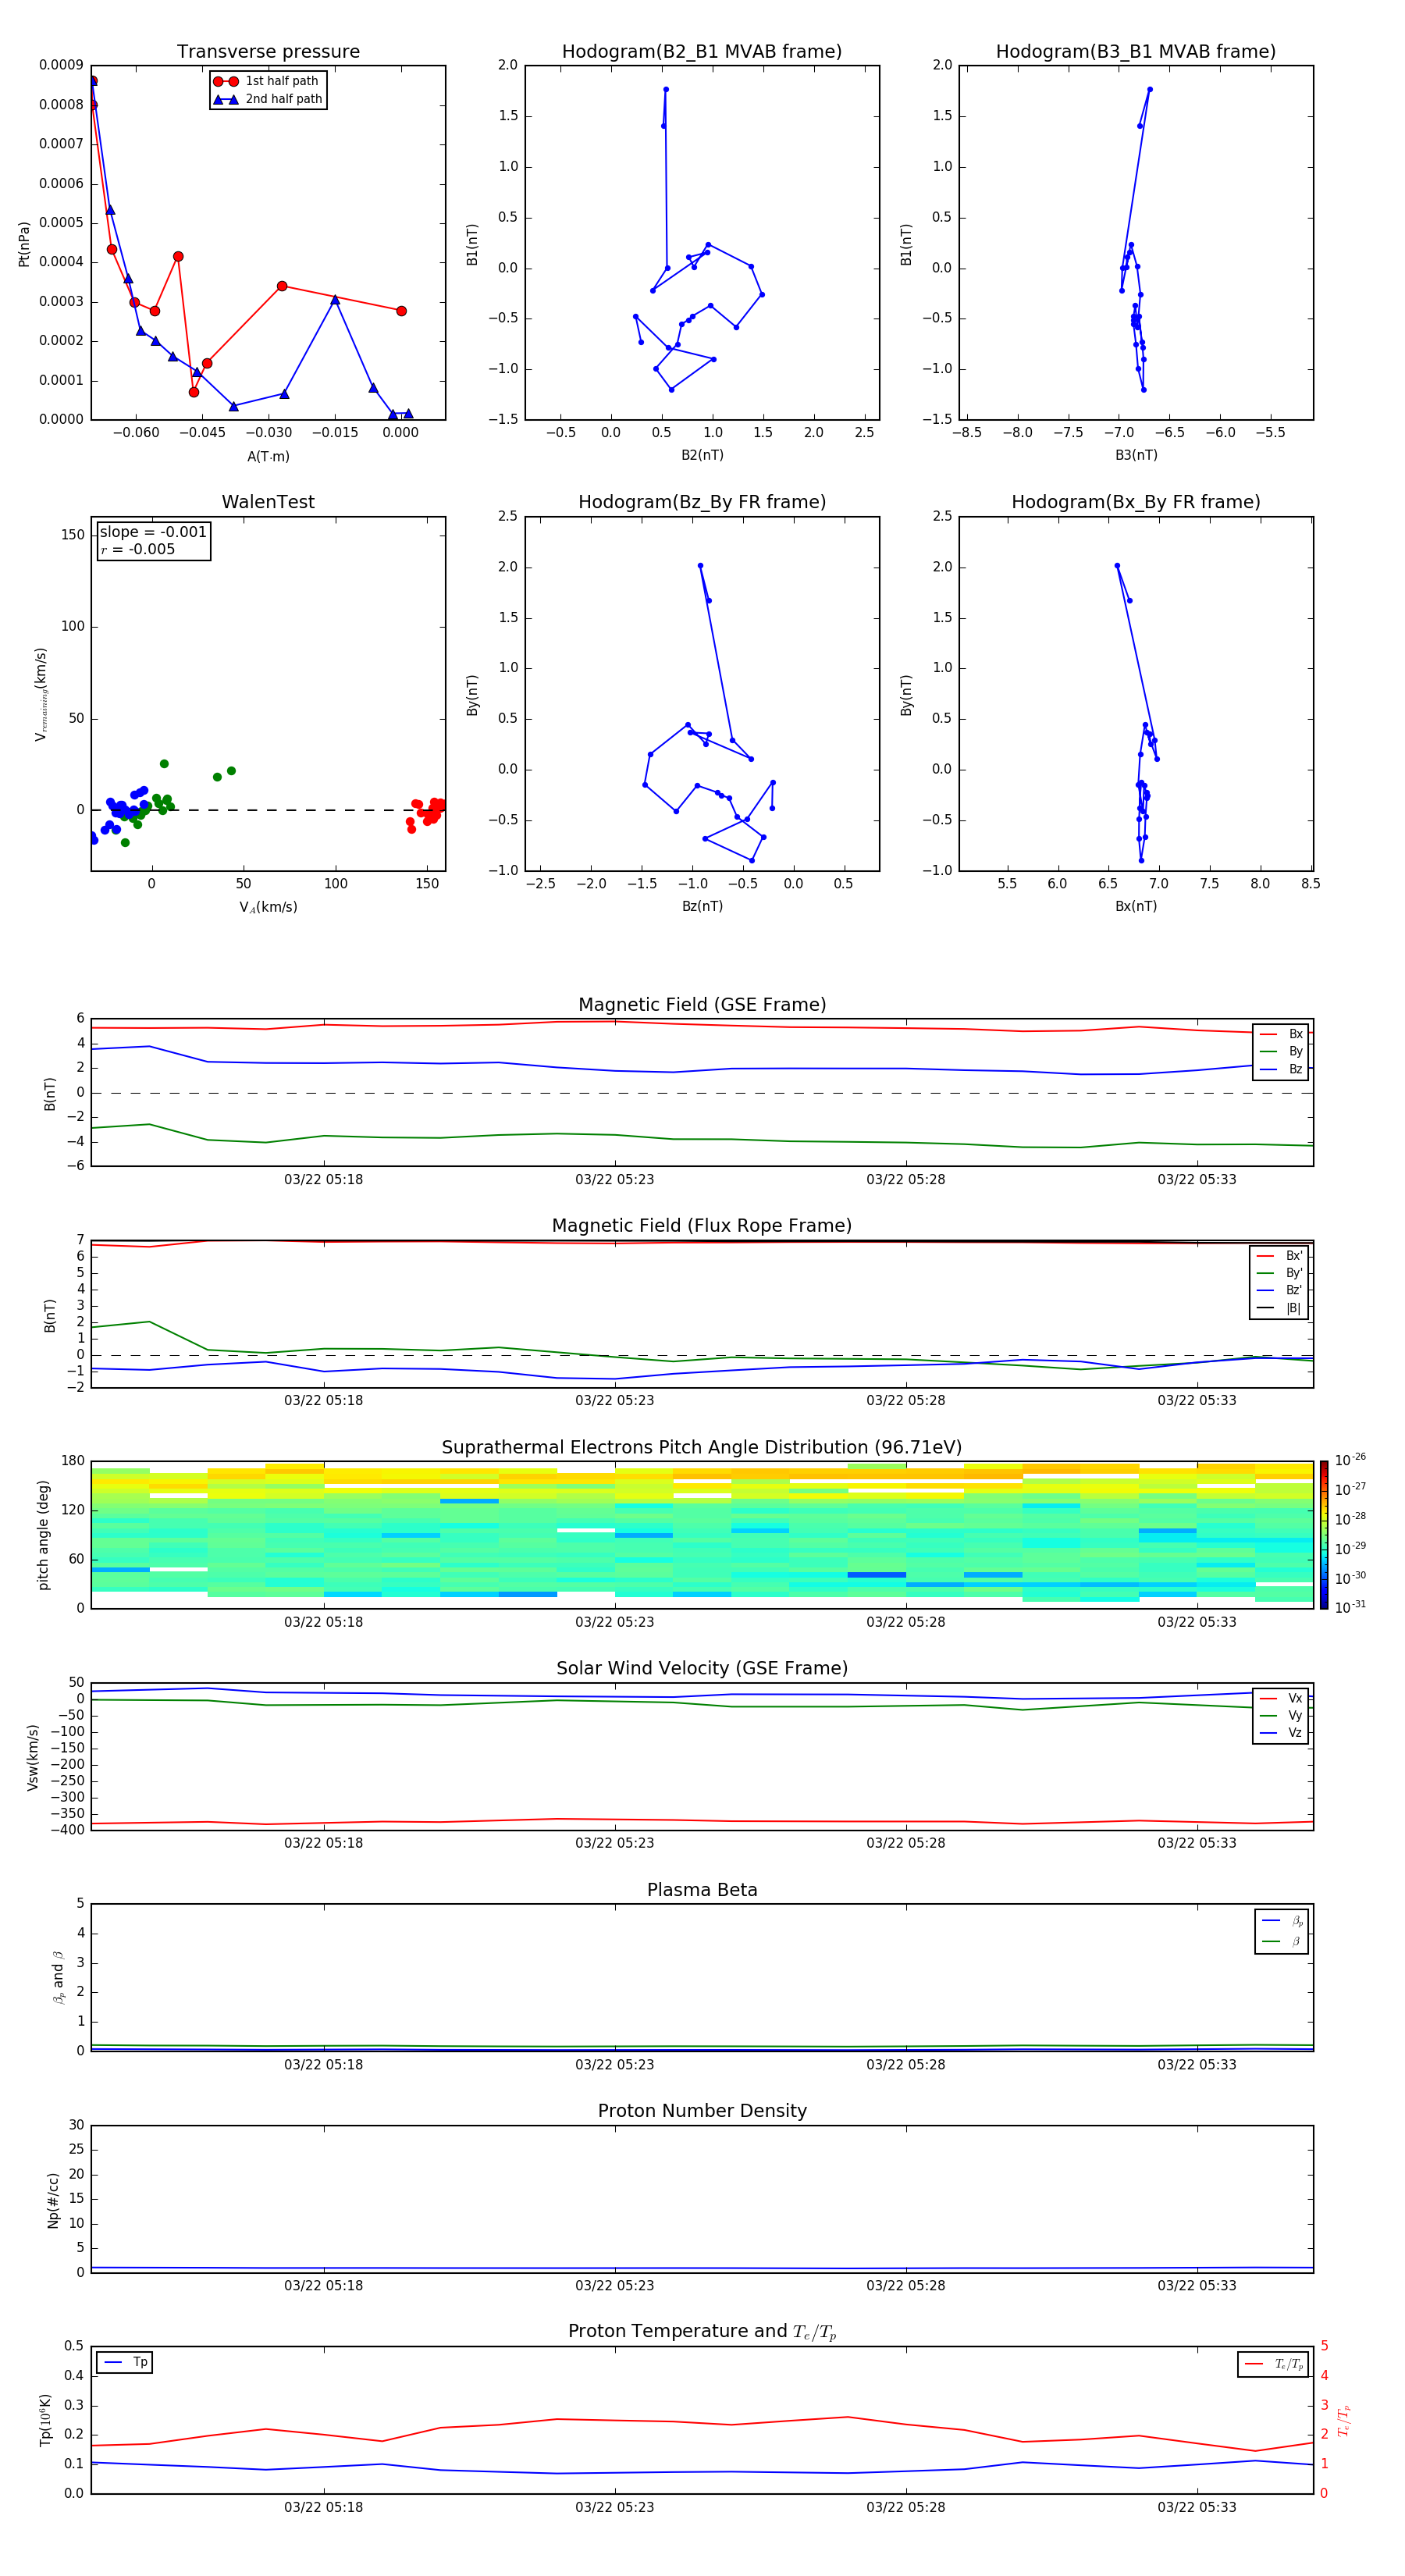This screenshot has width=1405, height=2576.
Task: Select the '2nd half path' legend entry
Action: point(268,99)
